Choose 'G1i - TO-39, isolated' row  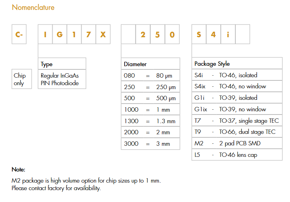pyautogui.click(x=237, y=98)
